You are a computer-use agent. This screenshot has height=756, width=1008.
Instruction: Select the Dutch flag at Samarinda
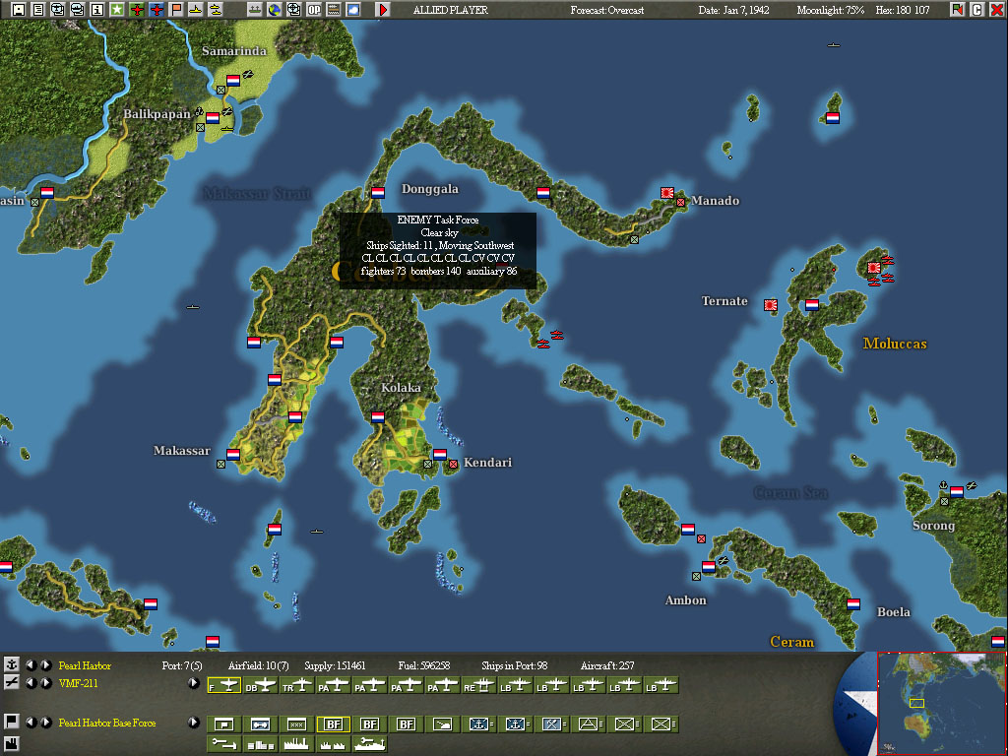233,81
